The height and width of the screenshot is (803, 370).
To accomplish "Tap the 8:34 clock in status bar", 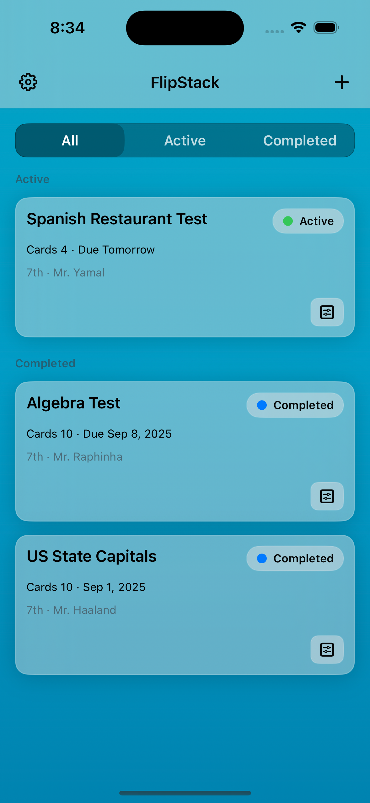I will (x=67, y=28).
